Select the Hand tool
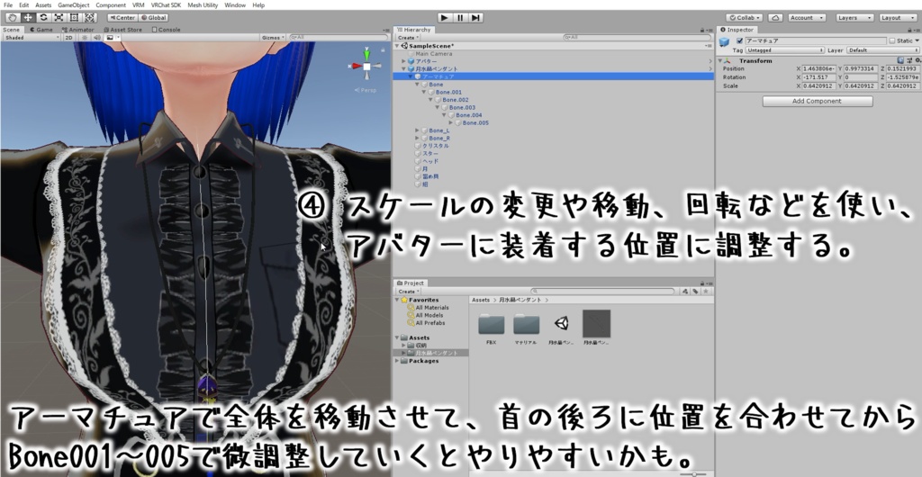922x477 pixels. coord(11,18)
